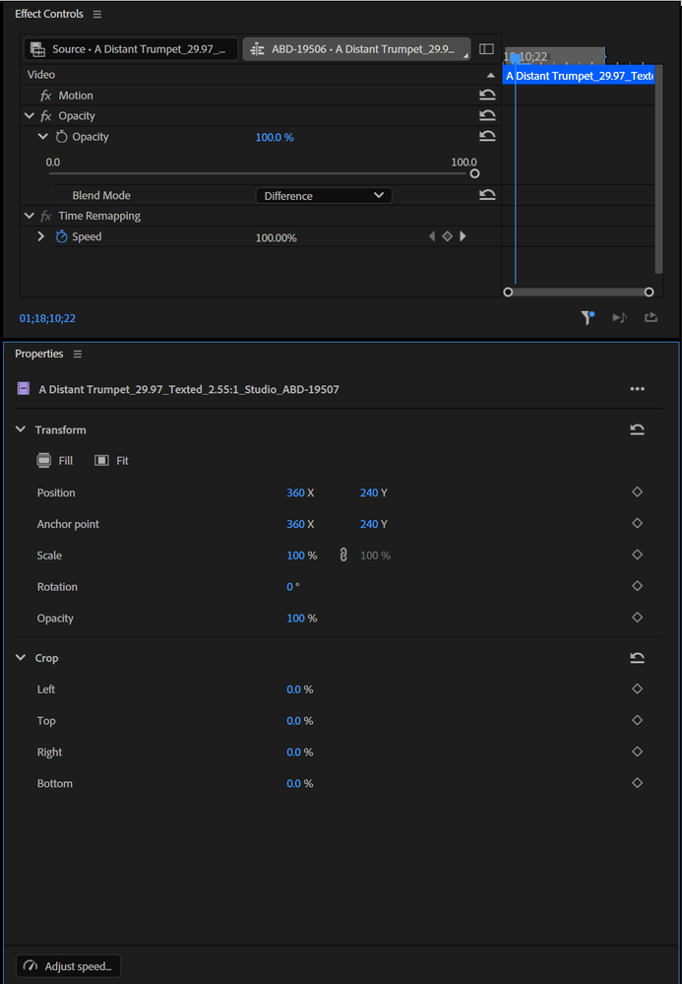682x984 pixels.
Task: Click the filter properties funnel icon
Action: [x=587, y=317]
